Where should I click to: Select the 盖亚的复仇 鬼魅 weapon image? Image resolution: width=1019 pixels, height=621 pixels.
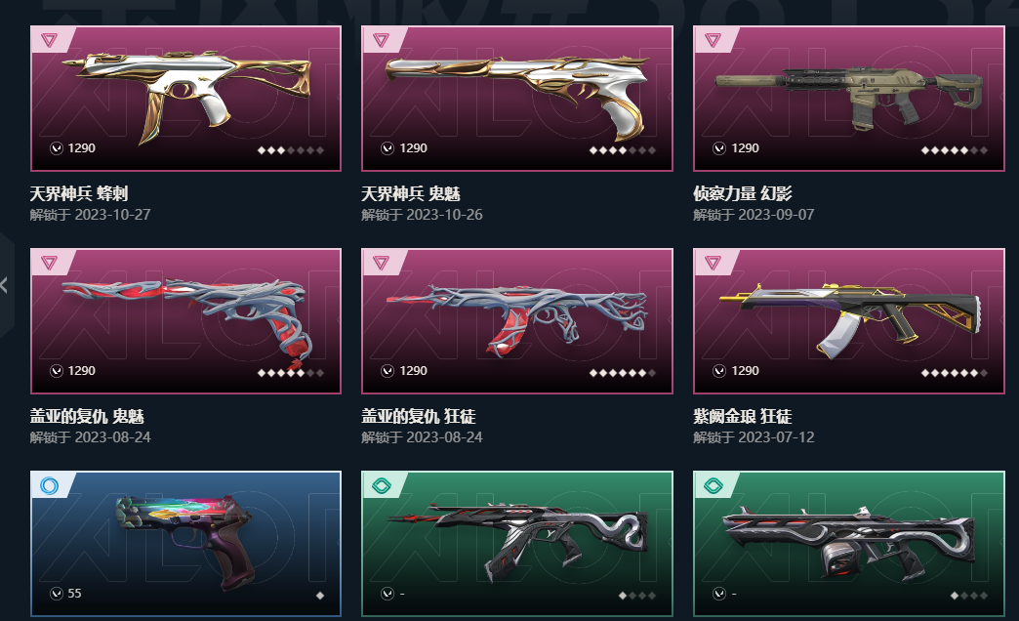[x=185, y=320]
